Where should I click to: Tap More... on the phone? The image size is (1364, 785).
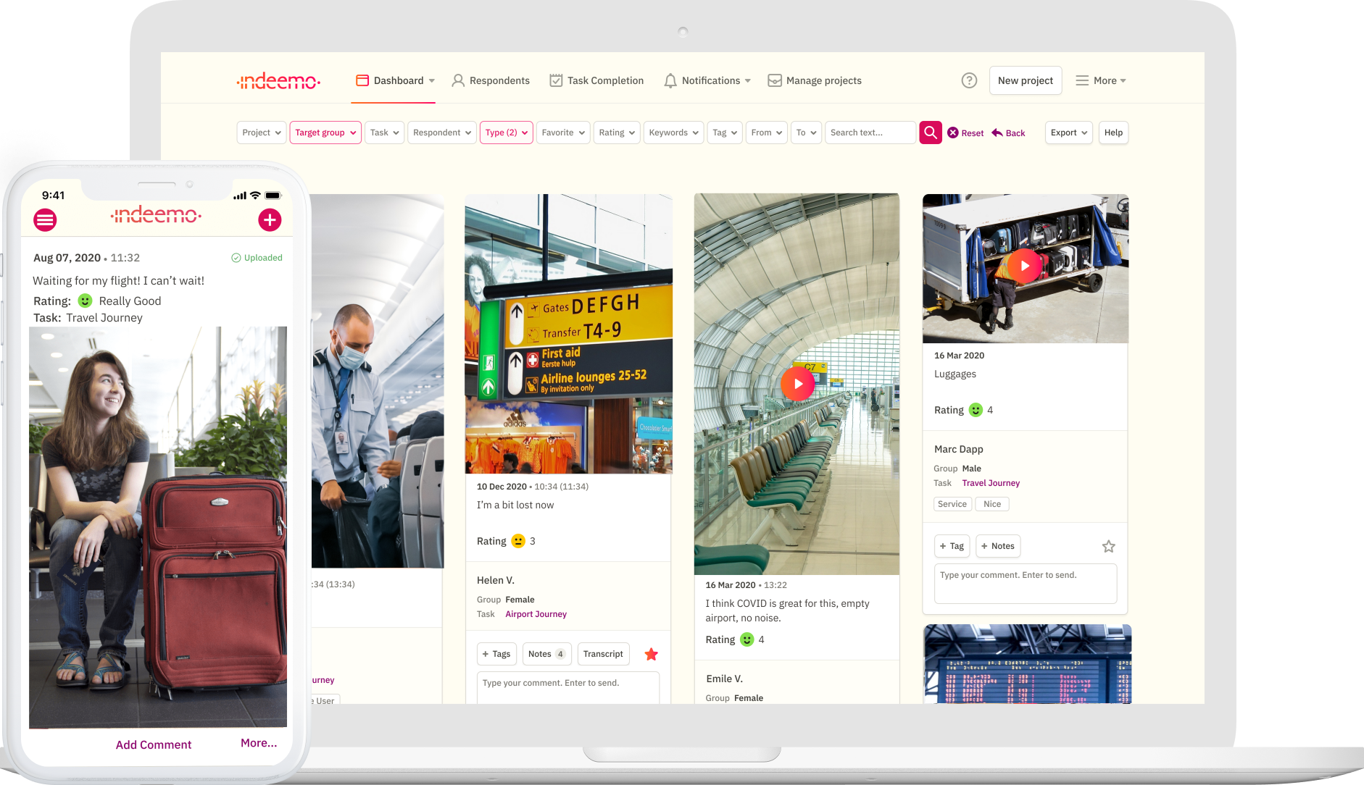259,743
